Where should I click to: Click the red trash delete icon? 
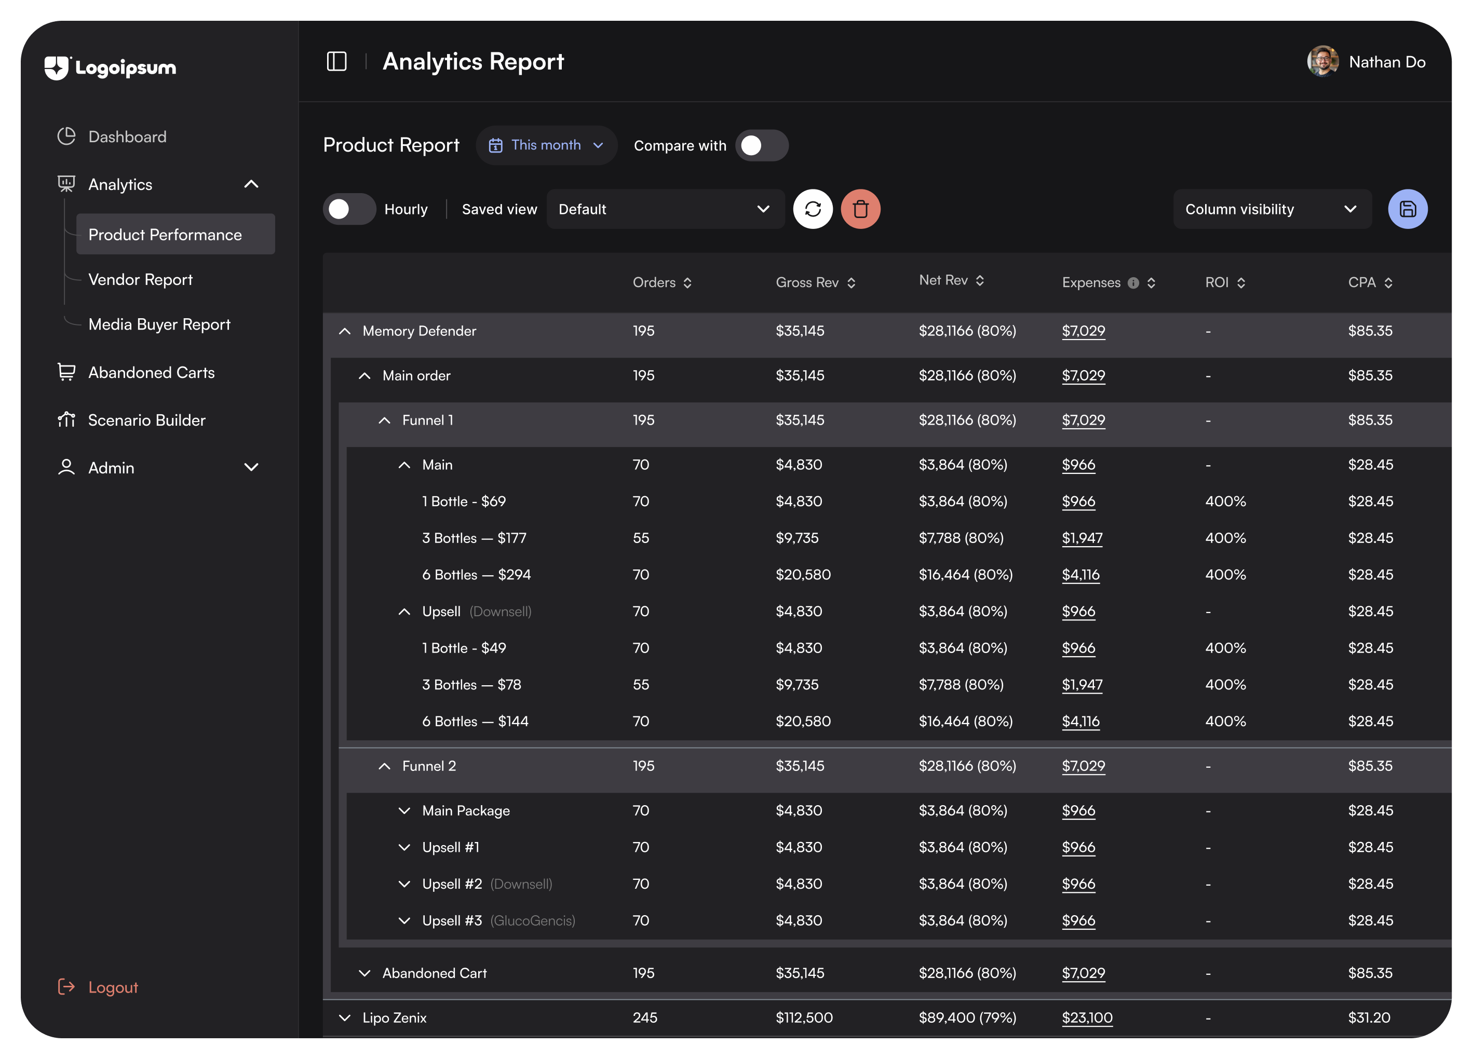click(860, 209)
